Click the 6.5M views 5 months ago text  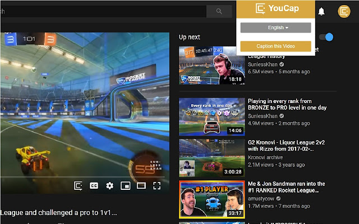(x=279, y=72)
